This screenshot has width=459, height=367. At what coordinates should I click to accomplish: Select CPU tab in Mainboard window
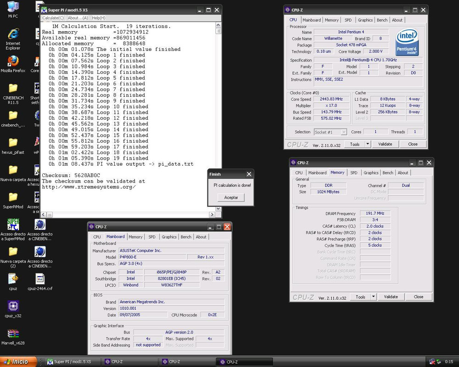coord(97,237)
